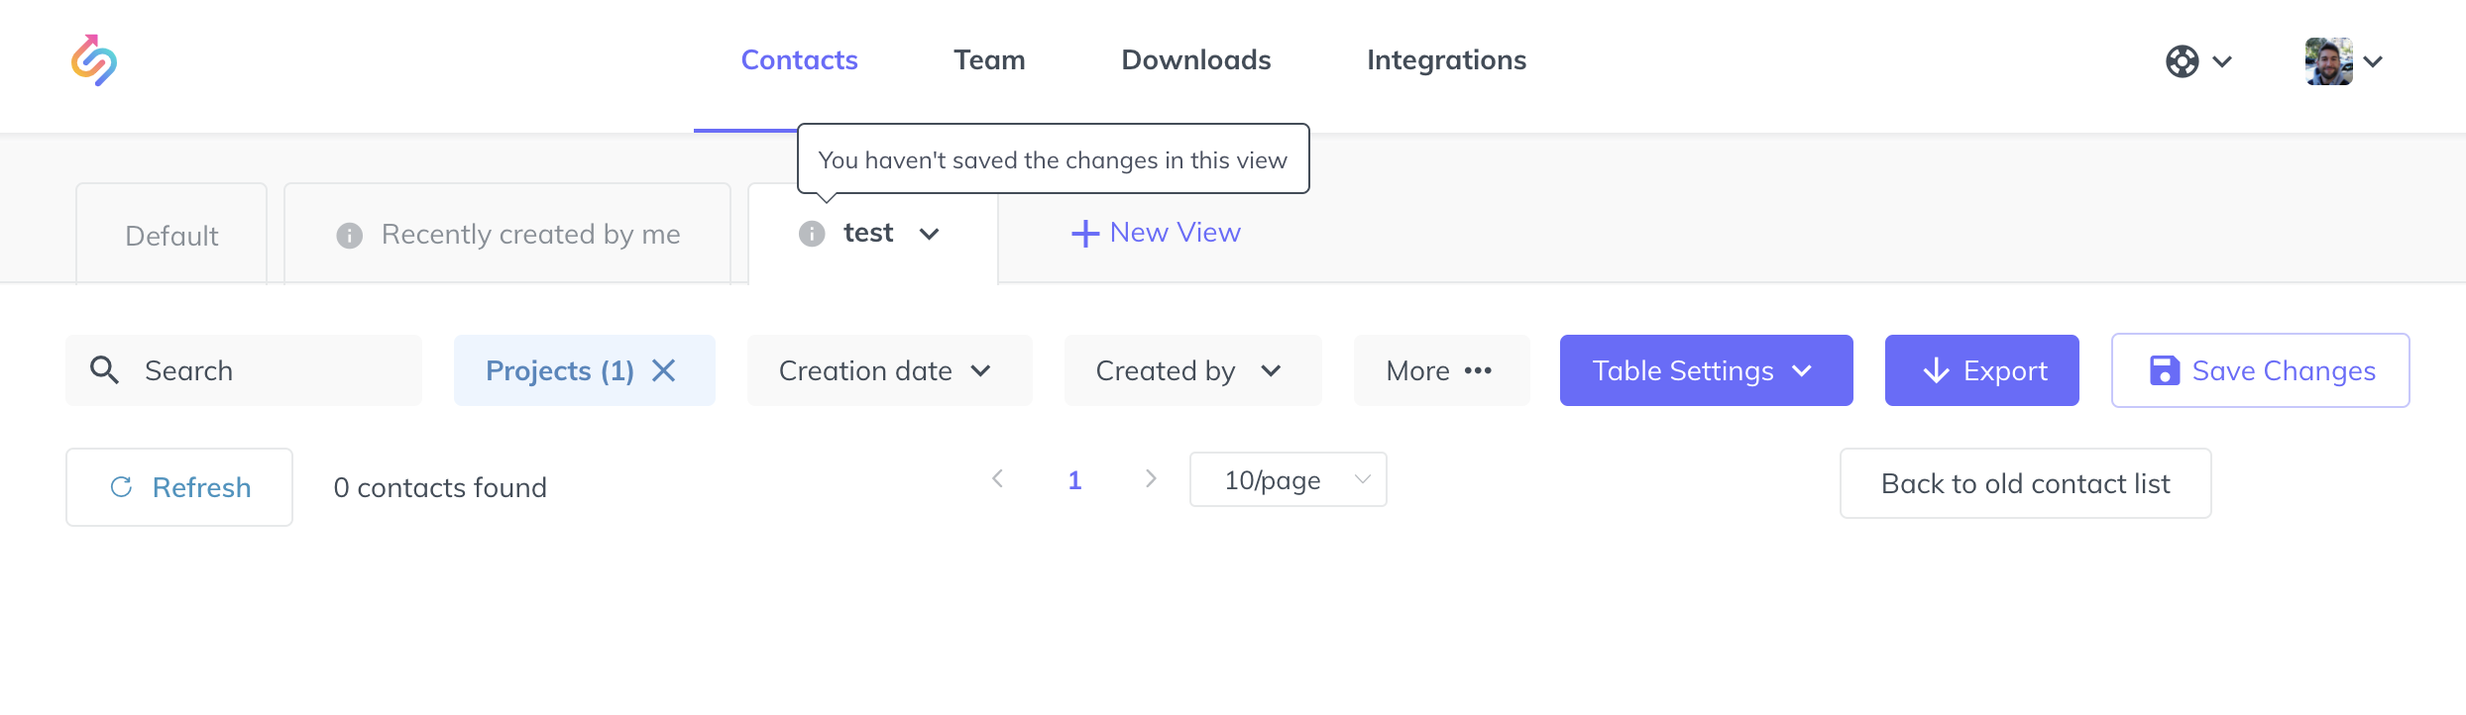Click the '0 contacts found' text
The image size is (2466, 715).
click(440, 487)
